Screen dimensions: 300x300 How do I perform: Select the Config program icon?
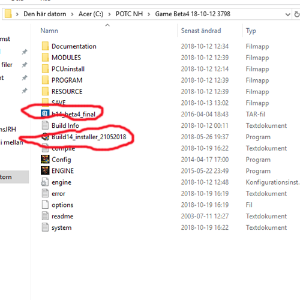coord(45,160)
